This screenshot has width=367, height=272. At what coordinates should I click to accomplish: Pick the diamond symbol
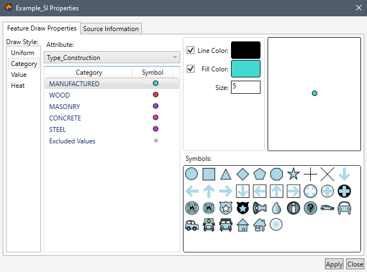[x=242, y=174]
